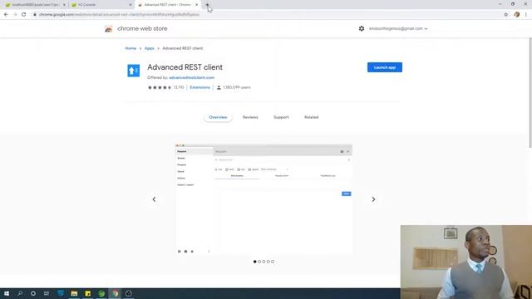Open web store settings gear
532x299 pixels.
click(362, 28)
